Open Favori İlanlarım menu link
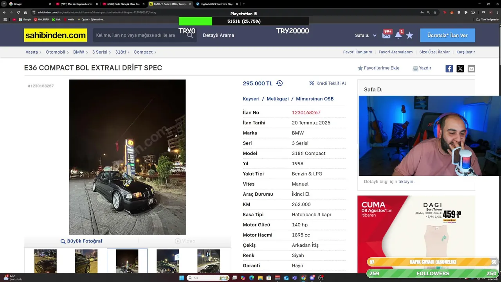This screenshot has width=501, height=282. [x=357, y=52]
